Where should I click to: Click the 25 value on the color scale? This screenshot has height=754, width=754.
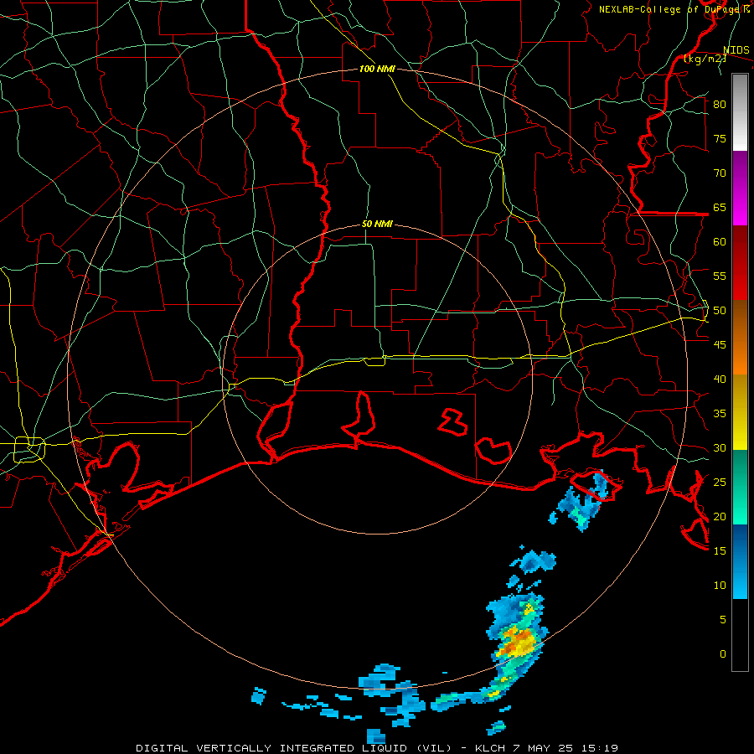coord(720,483)
